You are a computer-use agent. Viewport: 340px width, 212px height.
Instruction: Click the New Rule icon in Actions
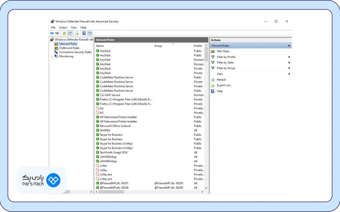(213, 51)
